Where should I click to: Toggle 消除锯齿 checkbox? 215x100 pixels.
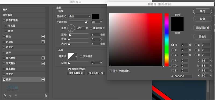[x=81, y=56]
